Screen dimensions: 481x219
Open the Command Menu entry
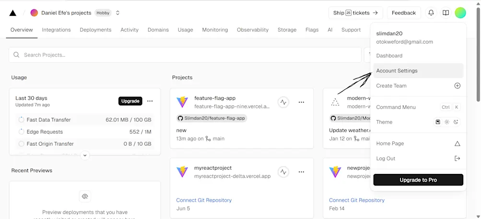tap(419, 107)
